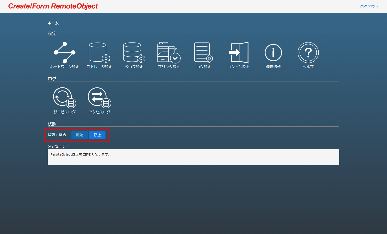Screen dimensions: 387x234
Task: Click the ログアウト logout link
Action: [369, 7]
